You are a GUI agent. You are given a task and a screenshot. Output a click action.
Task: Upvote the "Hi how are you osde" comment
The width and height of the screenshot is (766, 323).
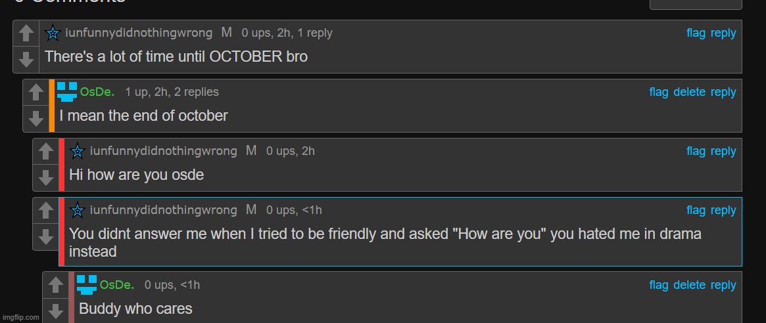(x=45, y=152)
